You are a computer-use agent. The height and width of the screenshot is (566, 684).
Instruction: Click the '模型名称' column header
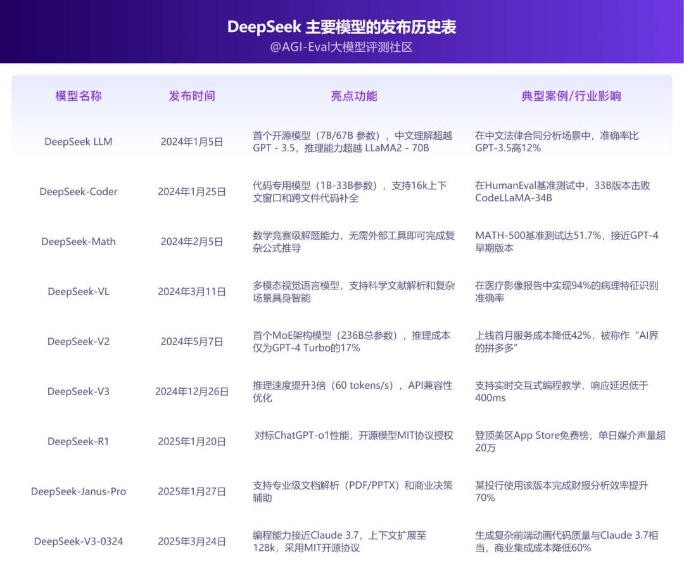tap(79, 96)
